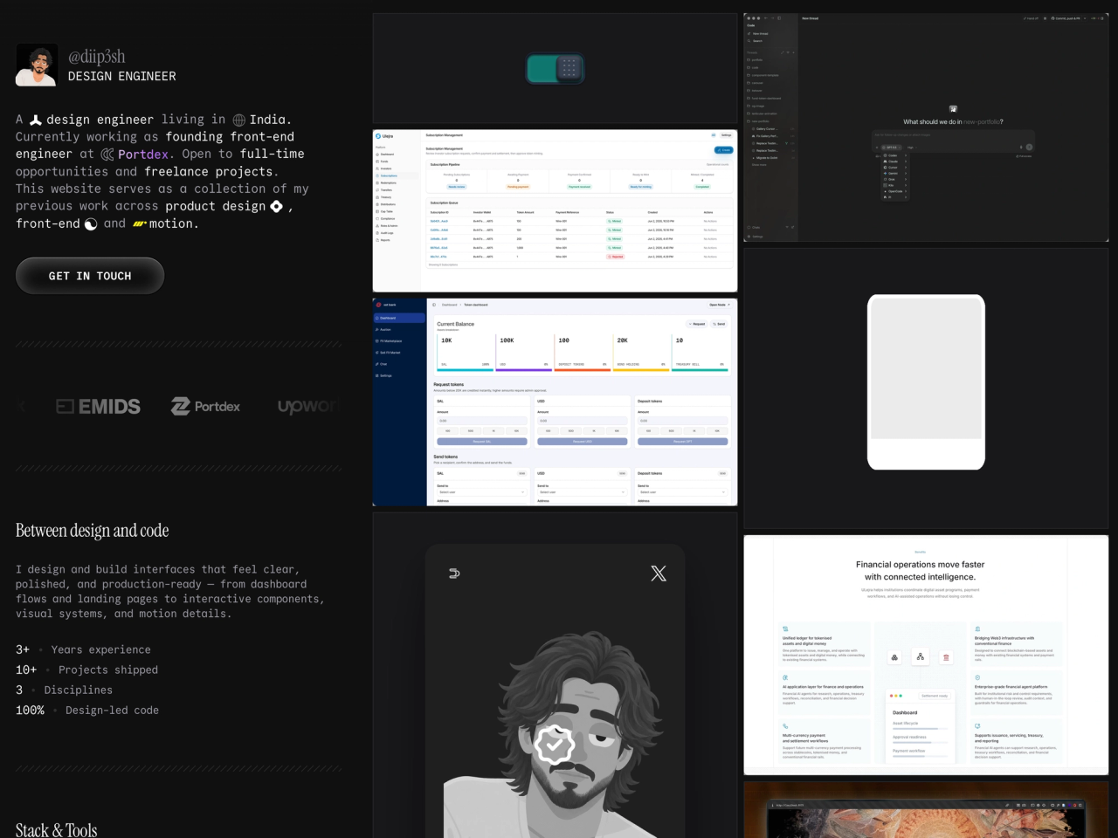Open the "Financial operations move faster" project card
The image size is (1118, 838).
[x=926, y=655]
